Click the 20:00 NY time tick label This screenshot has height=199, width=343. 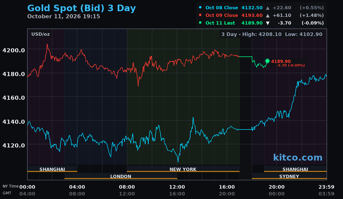(x=277, y=187)
